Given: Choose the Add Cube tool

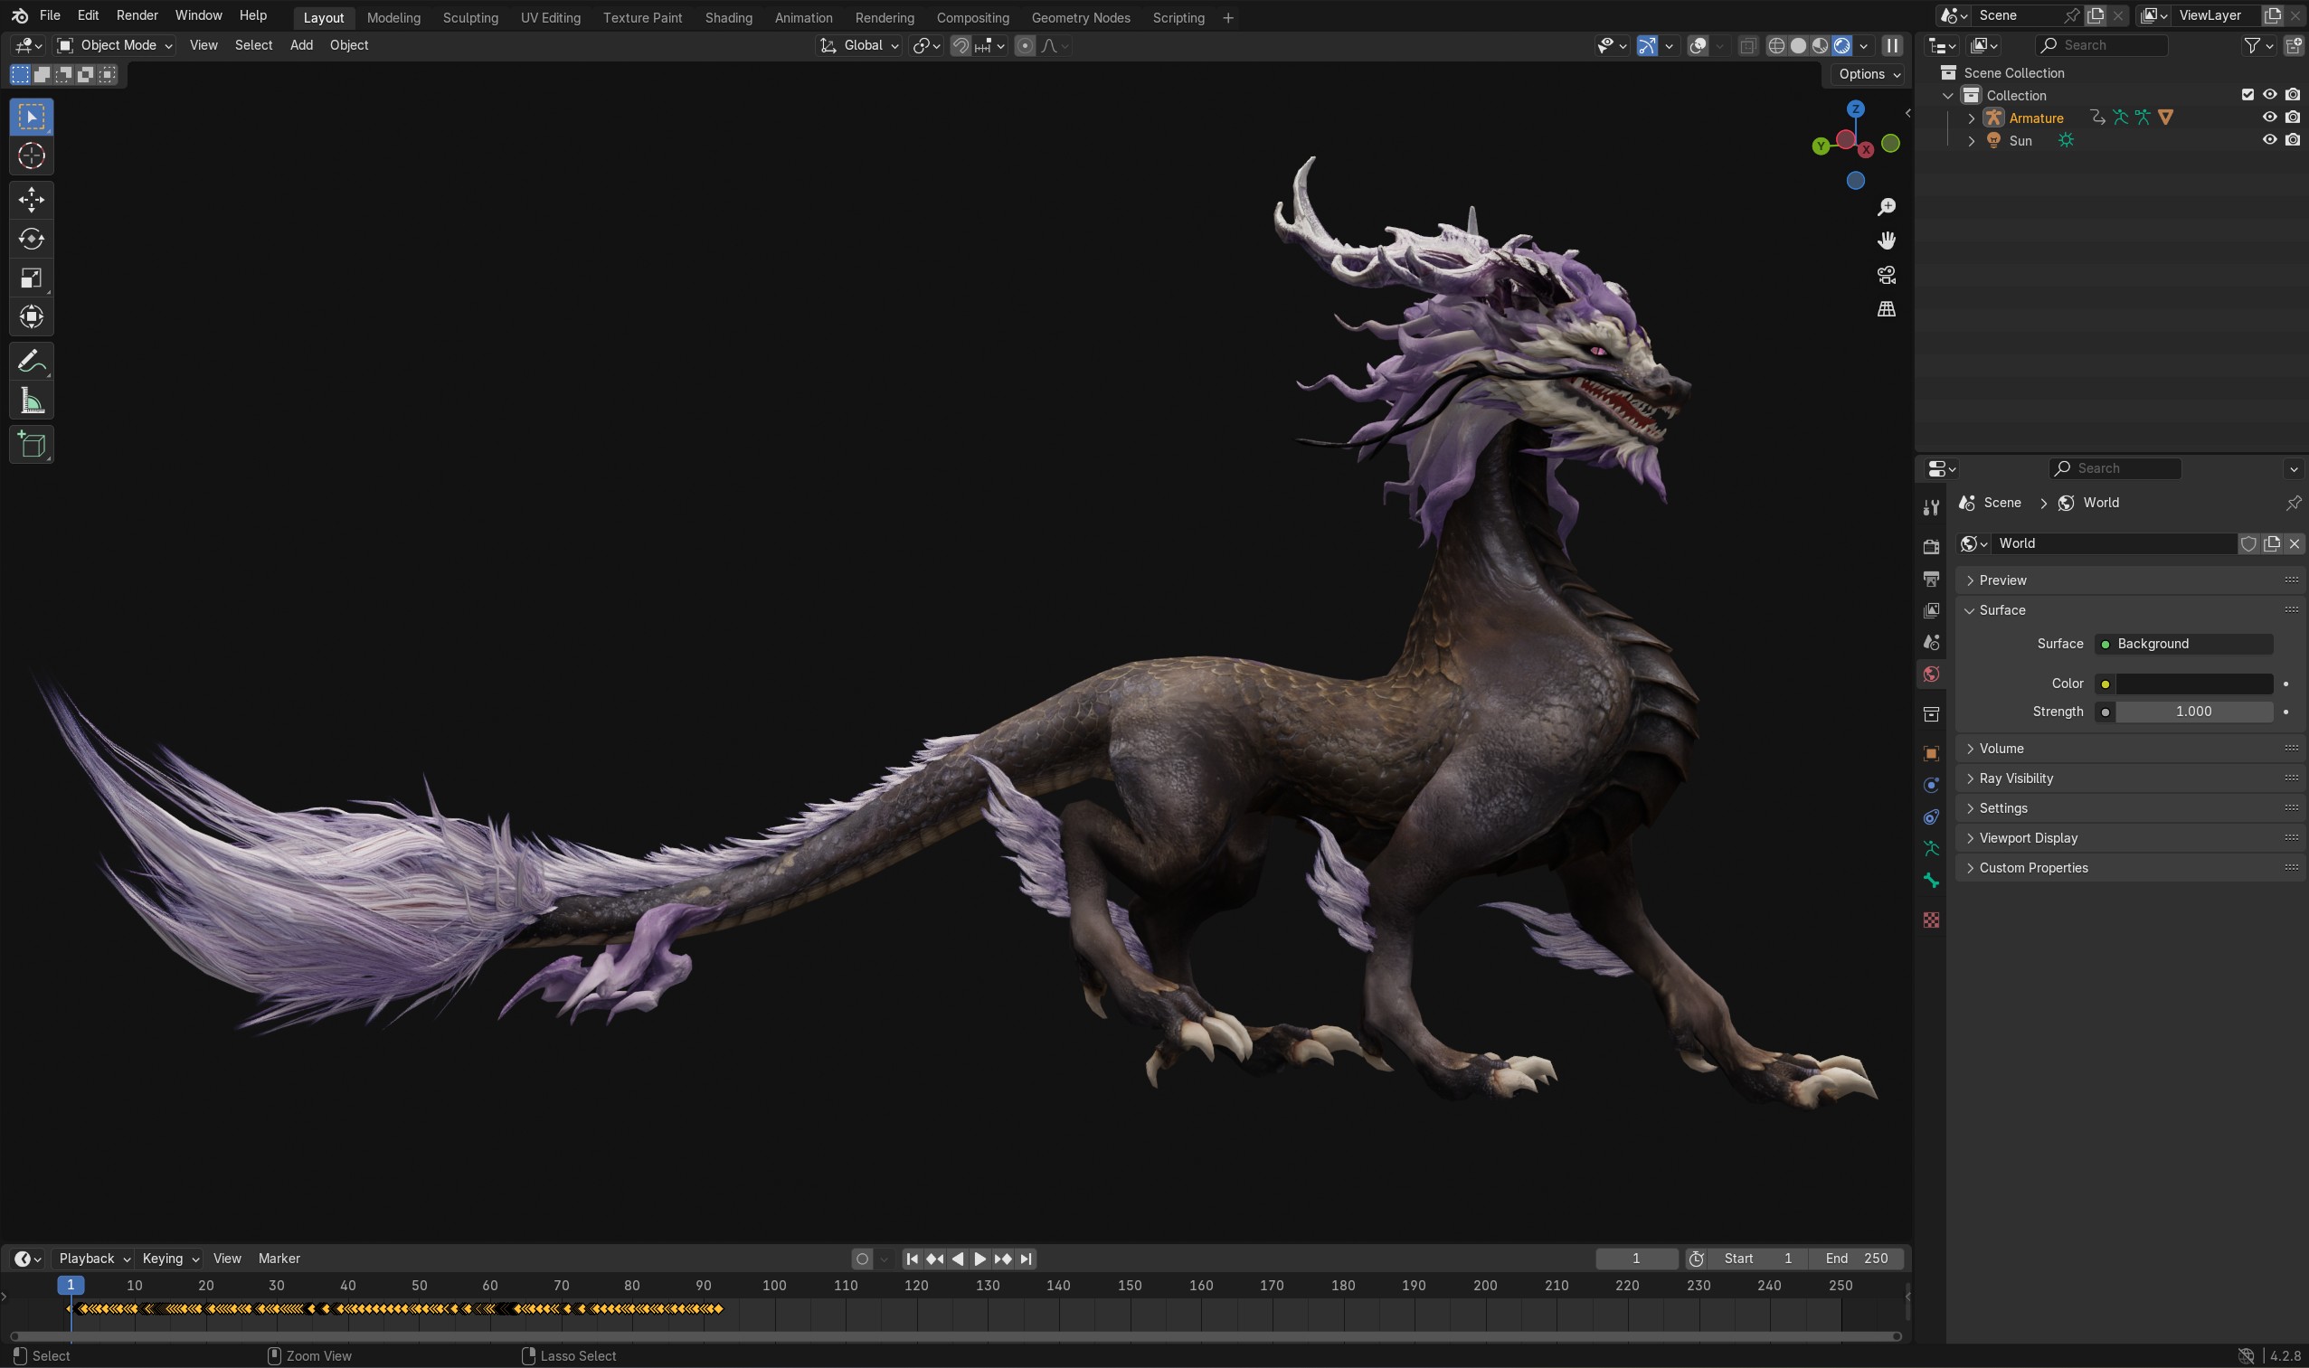Looking at the screenshot, I should (32, 445).
